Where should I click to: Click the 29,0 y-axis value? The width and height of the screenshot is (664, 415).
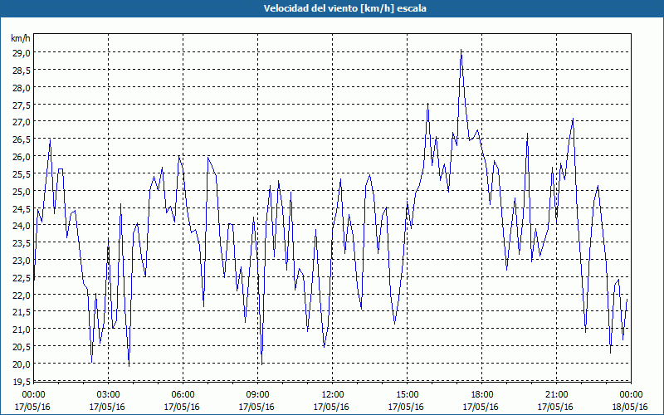tap(22, 53)
